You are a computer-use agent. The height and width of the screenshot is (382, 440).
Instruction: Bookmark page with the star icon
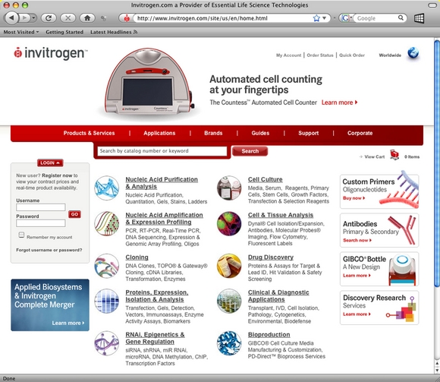tap(316, 18)
